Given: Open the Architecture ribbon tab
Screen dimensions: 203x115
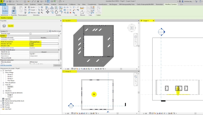Looking at the screenshot, I should click(11, 4).
